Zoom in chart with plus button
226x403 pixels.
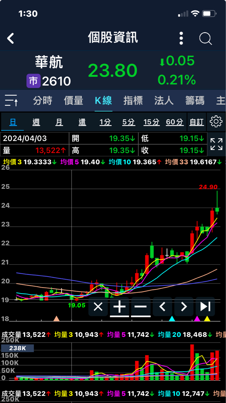tap(119, 306)
